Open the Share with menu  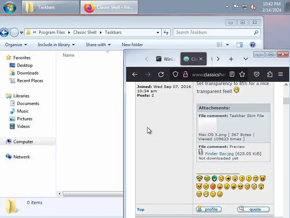[x=98, y=45]
